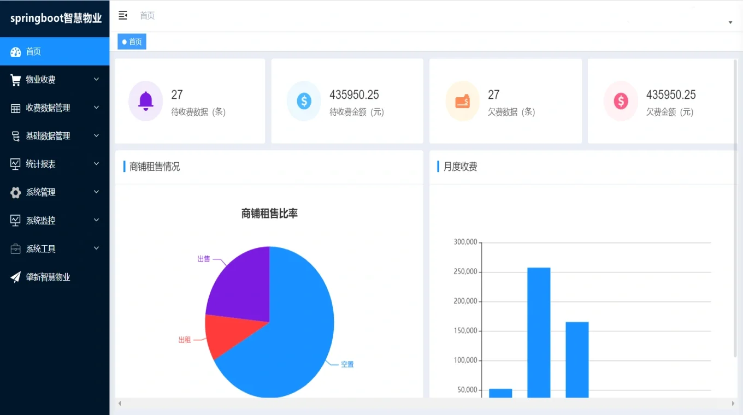Select 首页 in the left sidebar
Viewport: 743px width, 415px height.
(x=33, y=51)
